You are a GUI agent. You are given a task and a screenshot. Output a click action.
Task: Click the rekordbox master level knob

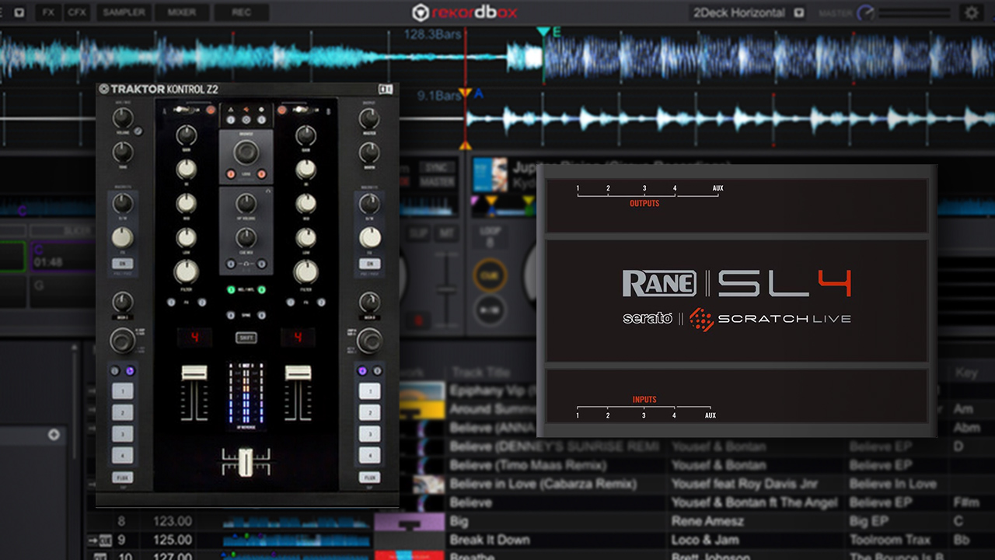[x=866, y=13]
